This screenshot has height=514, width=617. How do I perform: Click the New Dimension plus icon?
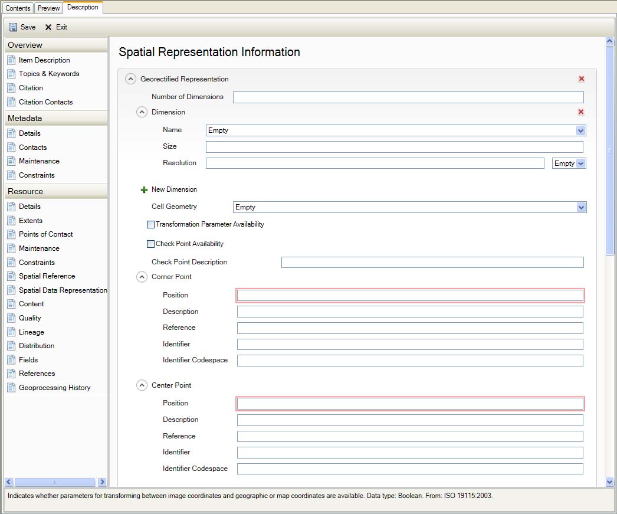[145, 190]
